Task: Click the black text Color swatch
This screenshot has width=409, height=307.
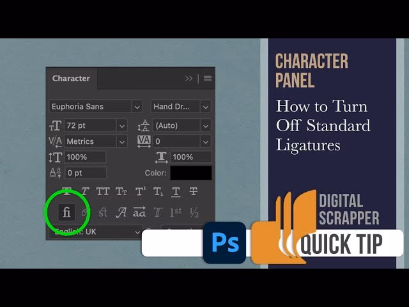Action: click(191, 173)
